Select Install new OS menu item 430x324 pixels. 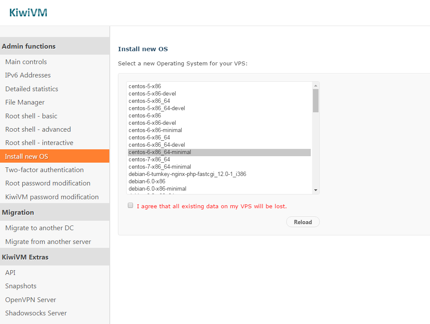point(55,156)
